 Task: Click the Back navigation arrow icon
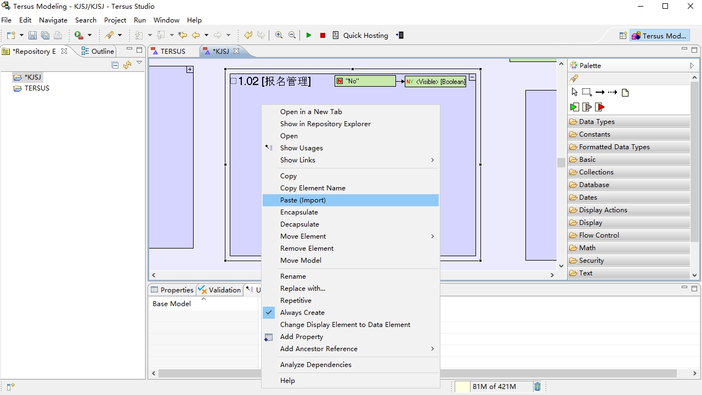tap(196, 35)
